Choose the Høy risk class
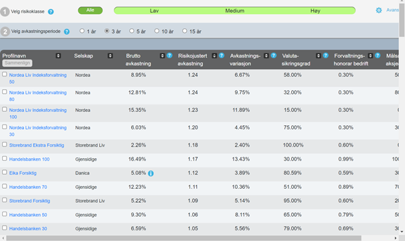 (315, 11)
